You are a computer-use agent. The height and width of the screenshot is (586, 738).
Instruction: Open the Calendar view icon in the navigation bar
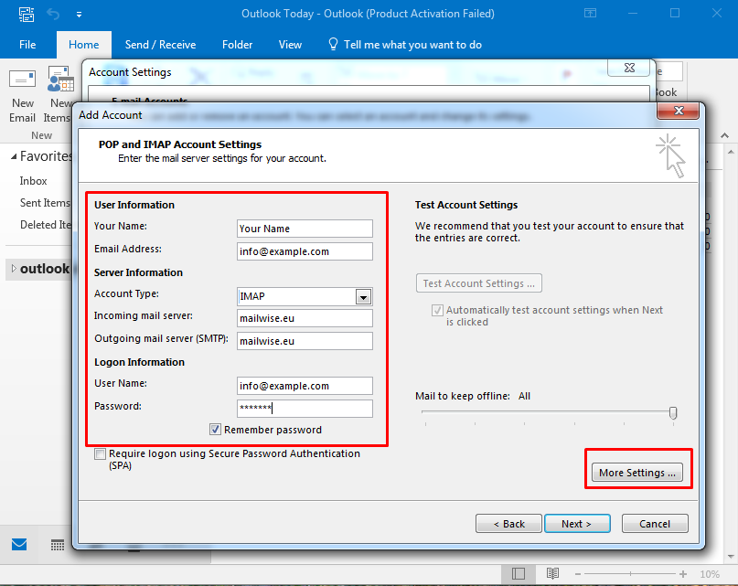coord(58,545)
